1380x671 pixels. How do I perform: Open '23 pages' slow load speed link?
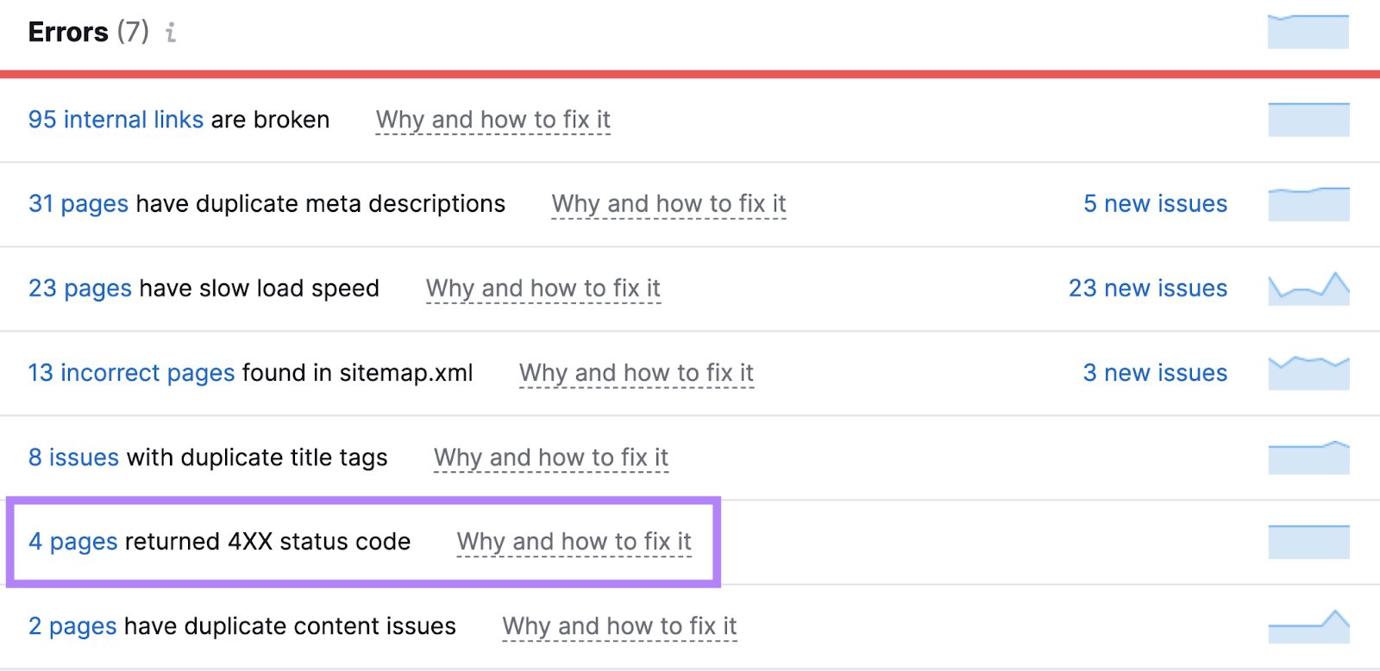[x=80, y=289]
